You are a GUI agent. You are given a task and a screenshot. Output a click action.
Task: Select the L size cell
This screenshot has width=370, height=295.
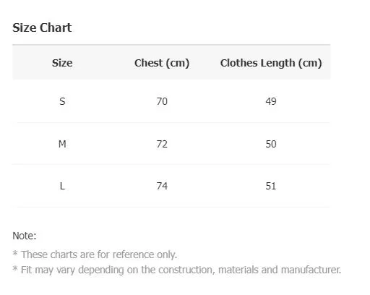pyautogui.click(x=62, y=186)
